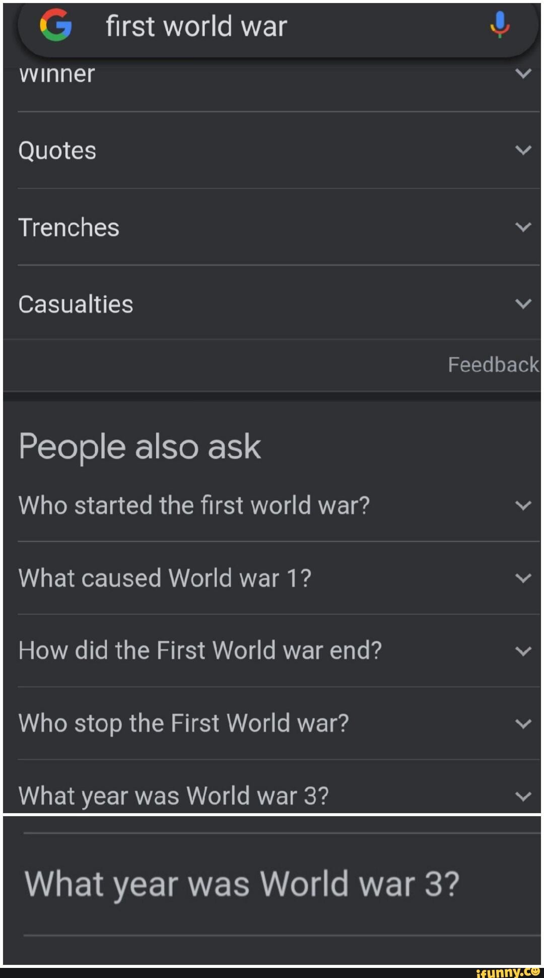Expand the Casualties section
Viewport: 544px width, 978px height.
523,304
